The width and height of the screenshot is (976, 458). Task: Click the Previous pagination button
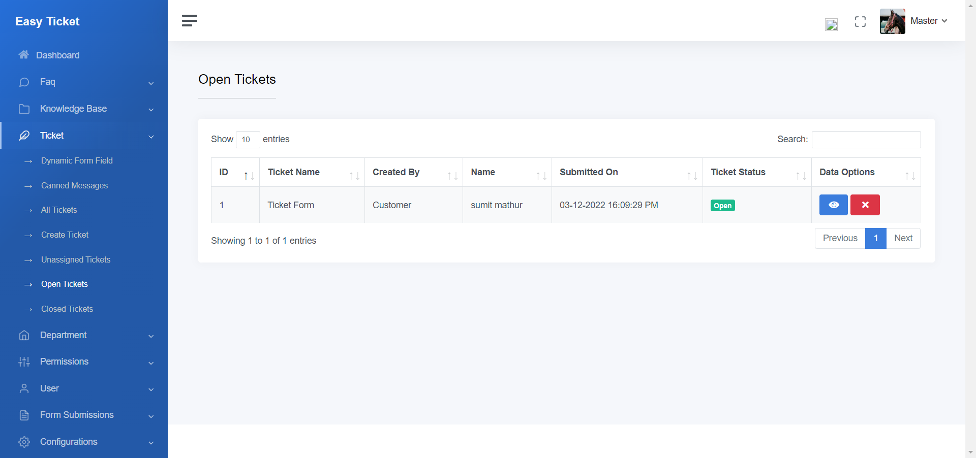(x=840, y=238)
